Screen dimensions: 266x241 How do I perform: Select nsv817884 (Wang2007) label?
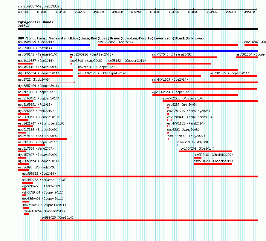(x=36, y=148)
